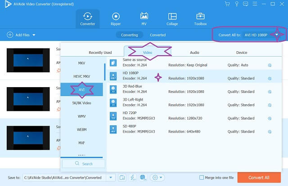Click the HD 720P format icon
This screenshot has width=288, height=186.
point(113,116)
